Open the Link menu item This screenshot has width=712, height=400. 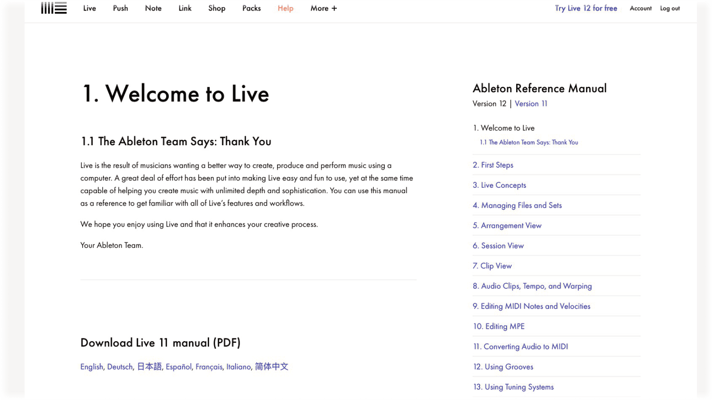185,8
